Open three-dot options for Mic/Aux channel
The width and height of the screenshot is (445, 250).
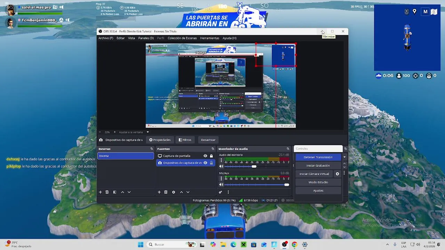[221, 178]
